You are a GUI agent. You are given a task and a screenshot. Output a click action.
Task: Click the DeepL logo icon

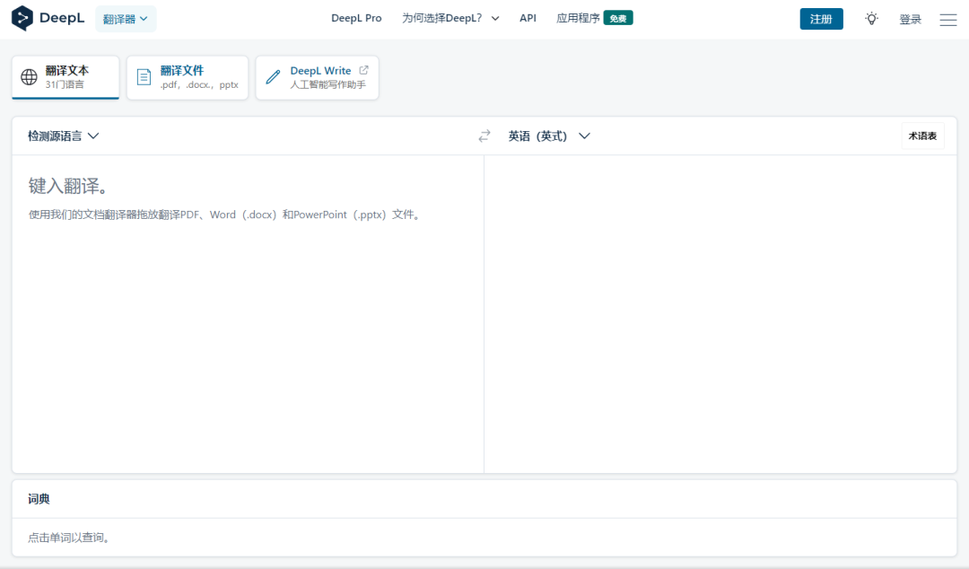22,18
